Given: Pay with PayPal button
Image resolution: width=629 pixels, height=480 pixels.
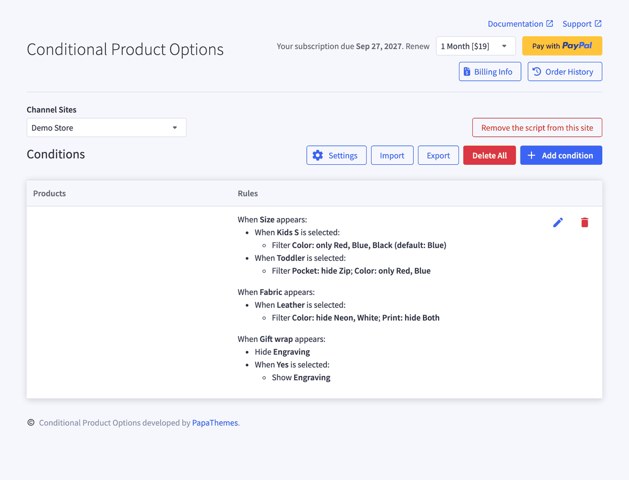Looking at the screenshot, I should [562, 46].
